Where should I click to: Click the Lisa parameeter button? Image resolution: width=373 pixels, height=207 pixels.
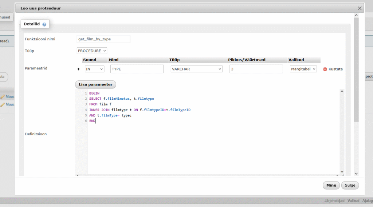point(95,84)
